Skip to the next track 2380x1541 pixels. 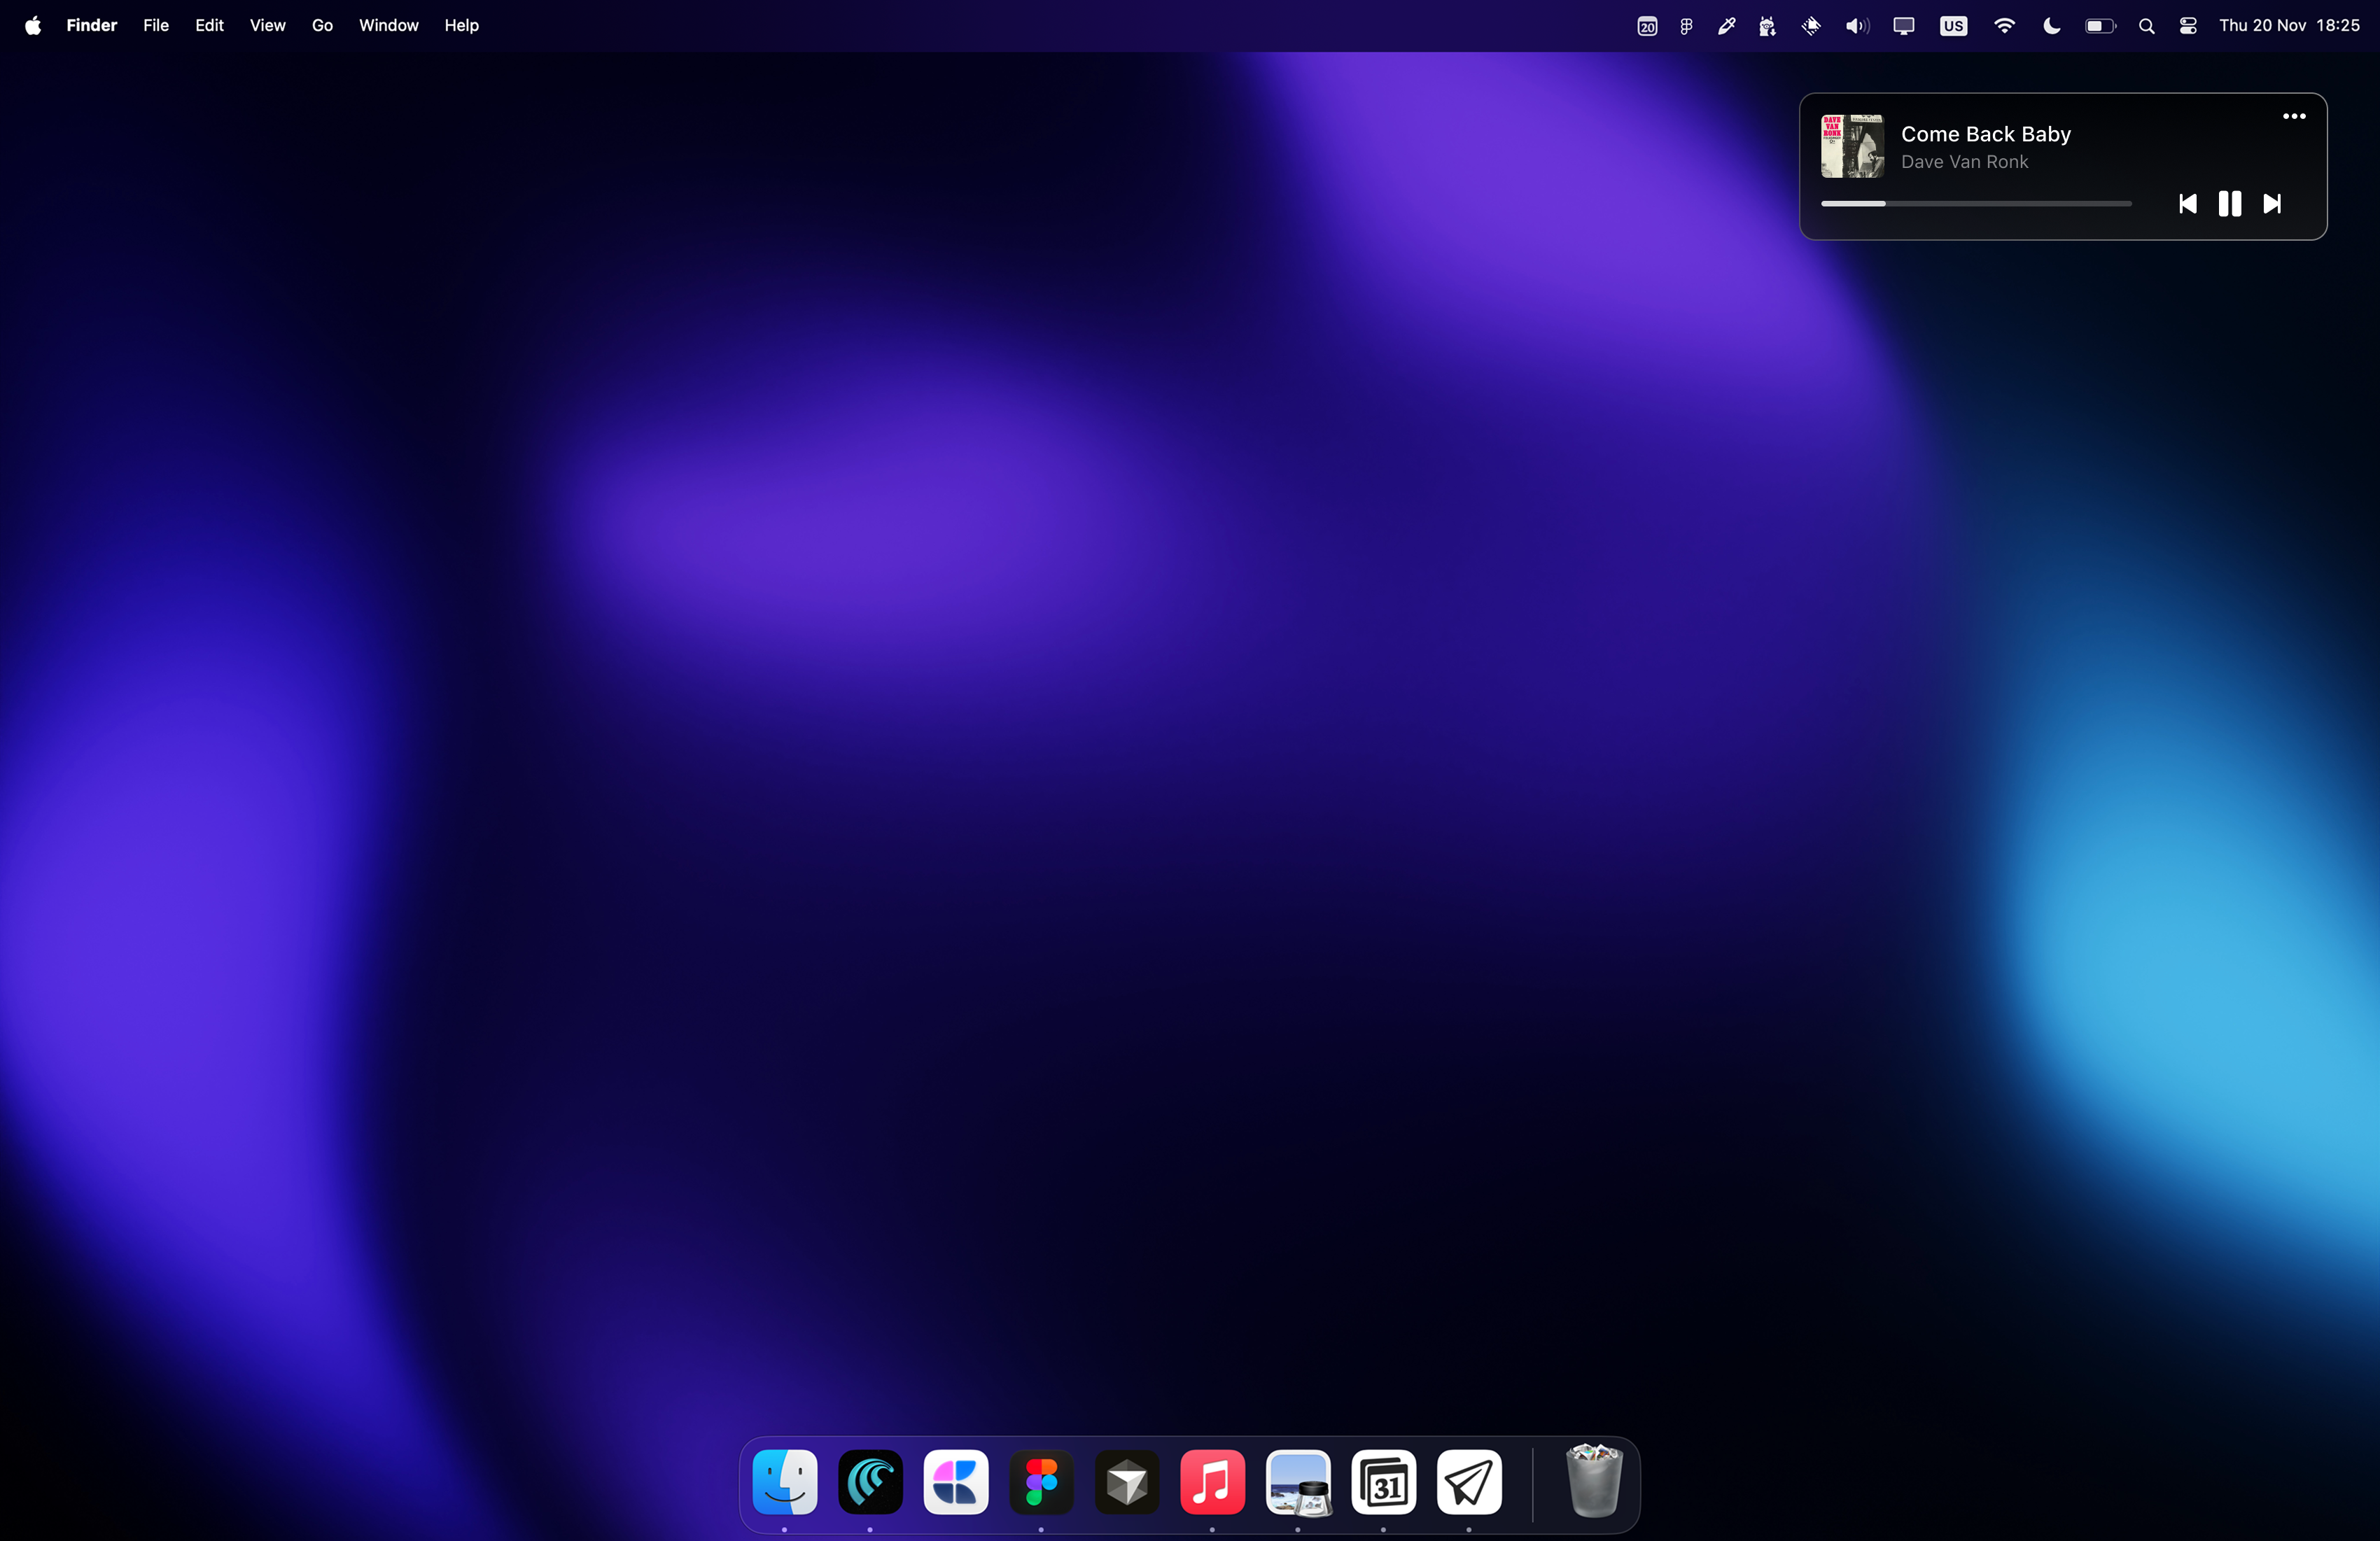(x=2272, y=204)
